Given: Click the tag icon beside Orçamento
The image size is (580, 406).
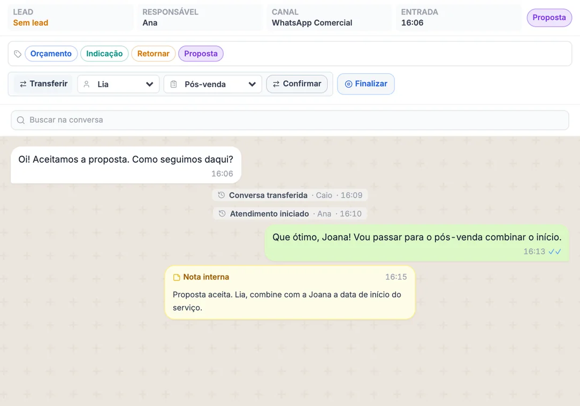Looking at the screenshot, I should point(17,54).
